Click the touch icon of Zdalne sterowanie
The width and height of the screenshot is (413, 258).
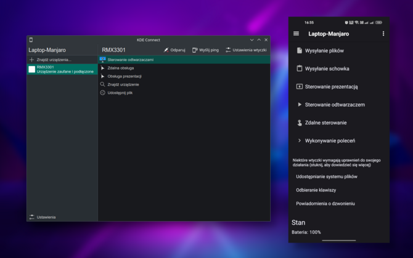coord(300,123)
